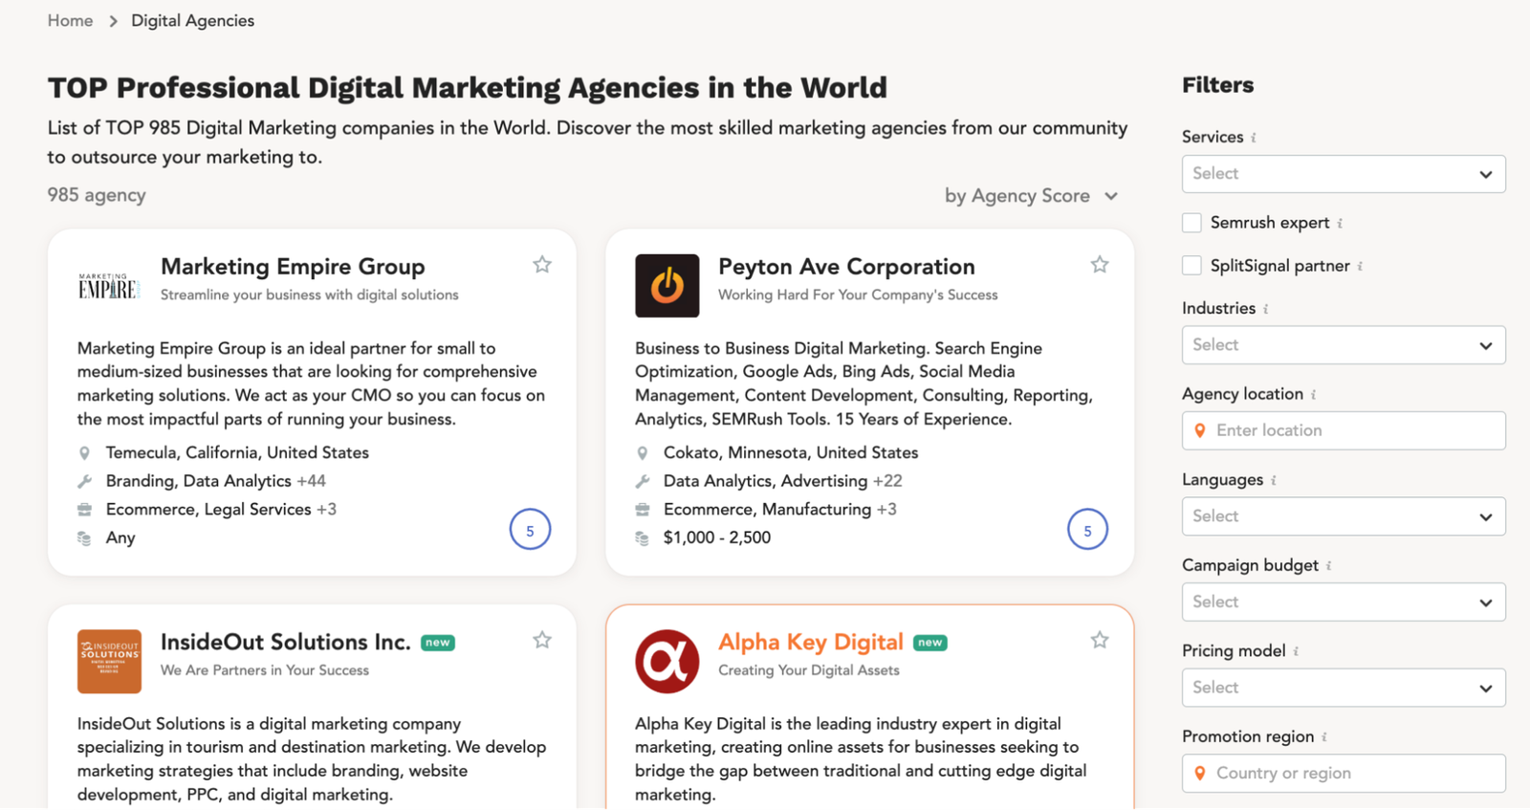Click the Peyton Ave Corporation power logo
Screen dimensions: 1530x810
(x=667, y=285)
